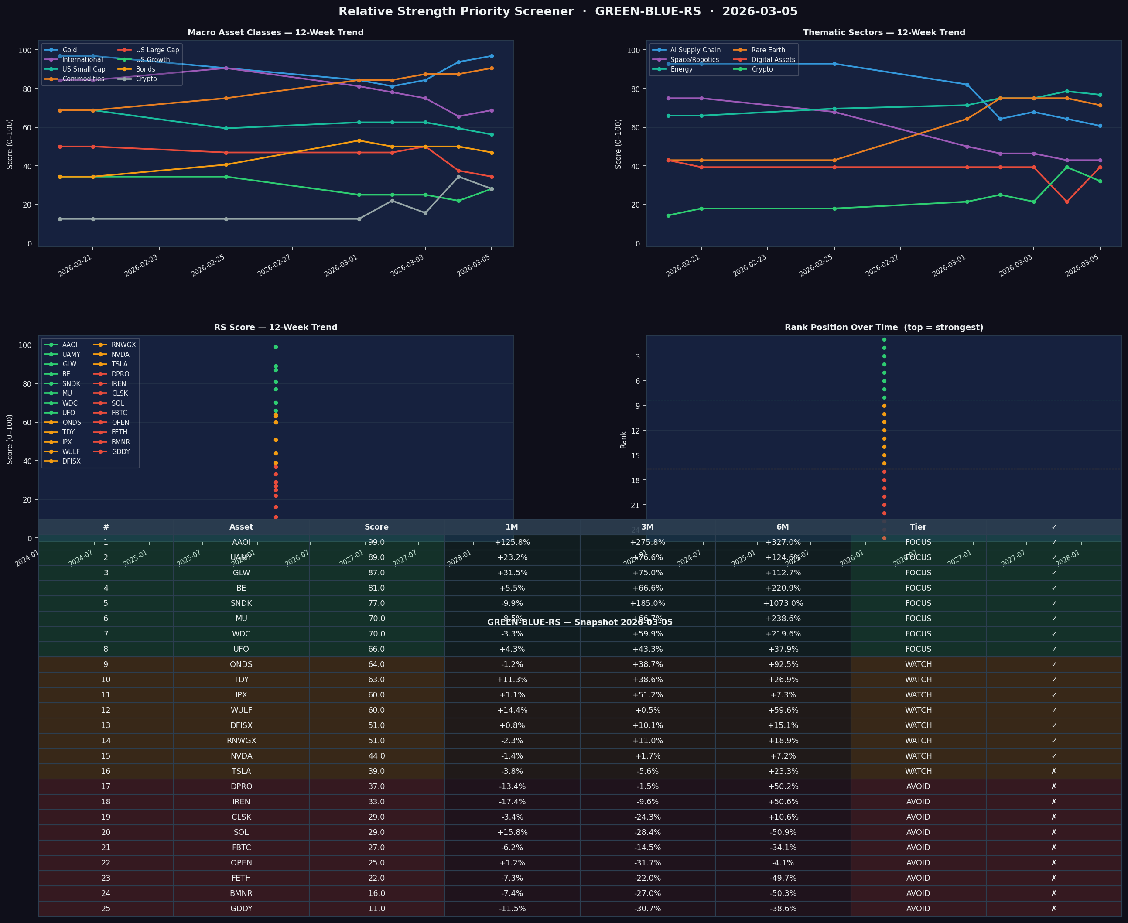The height and width of the screenshot is (923, 1128).
Task: Select the SNDK row in the table
Action: click(241, 603)
